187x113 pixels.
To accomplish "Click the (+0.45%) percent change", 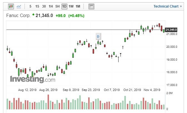I will coord(76,16).
